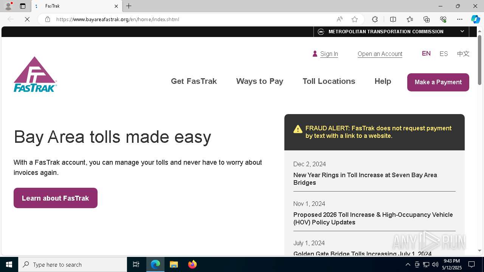Open the clock showing 9:43 PM
The width and height of the screenshot is (484, 272).
452,264
